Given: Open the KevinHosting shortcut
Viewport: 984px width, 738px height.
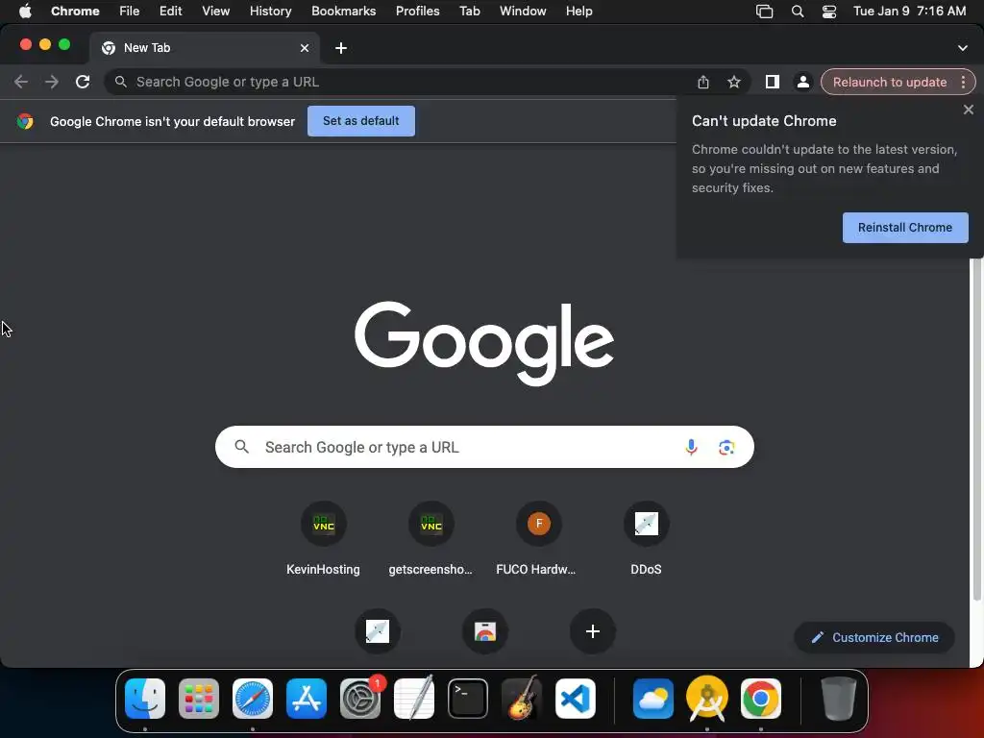Looking at the screenshot, I should pyautogui.click(x=323, y=538).
